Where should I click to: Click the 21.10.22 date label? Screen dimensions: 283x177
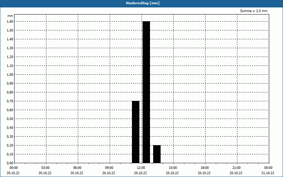[x=268, y=173]
